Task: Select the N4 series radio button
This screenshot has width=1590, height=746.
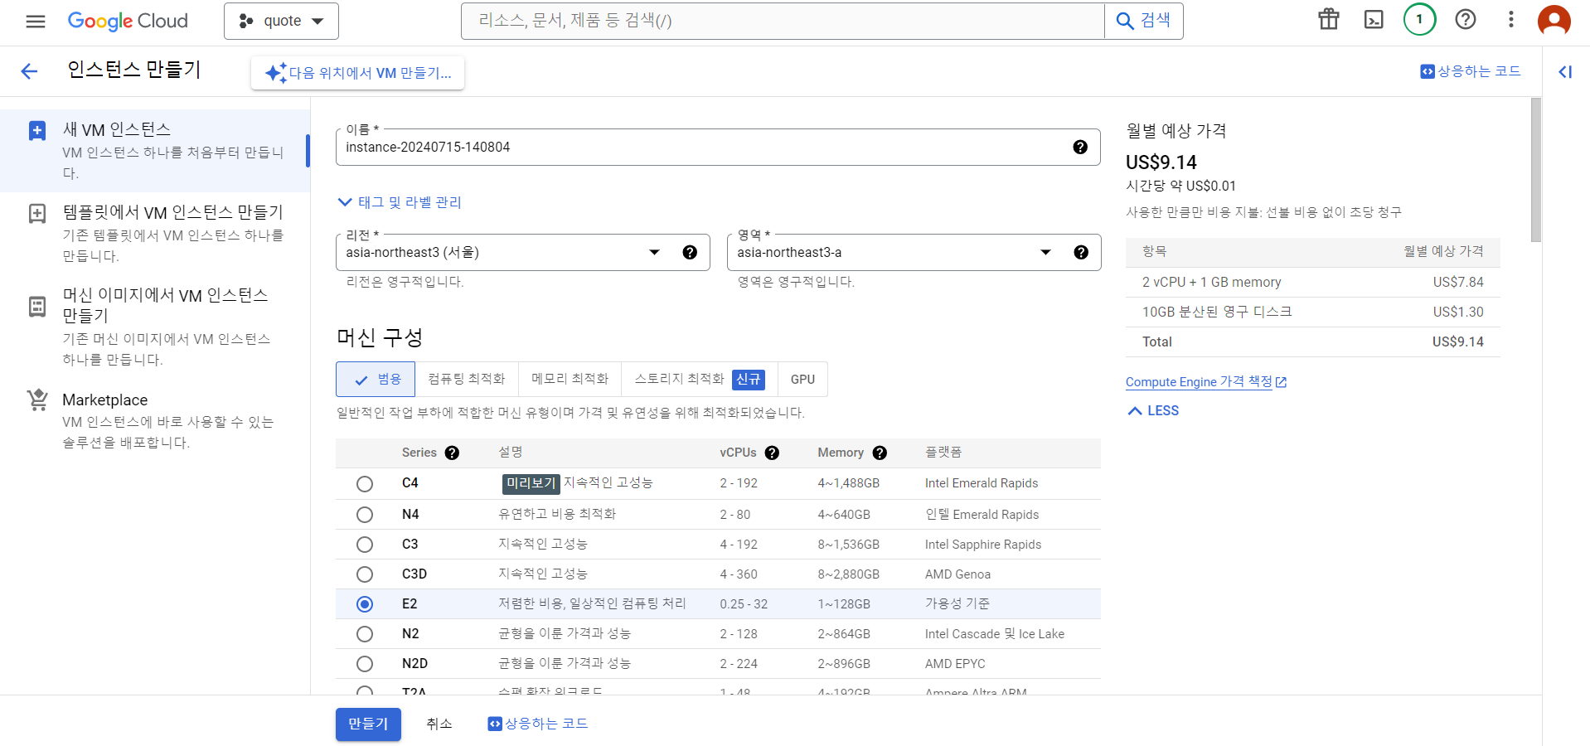Action: click(x=365, y=515)
